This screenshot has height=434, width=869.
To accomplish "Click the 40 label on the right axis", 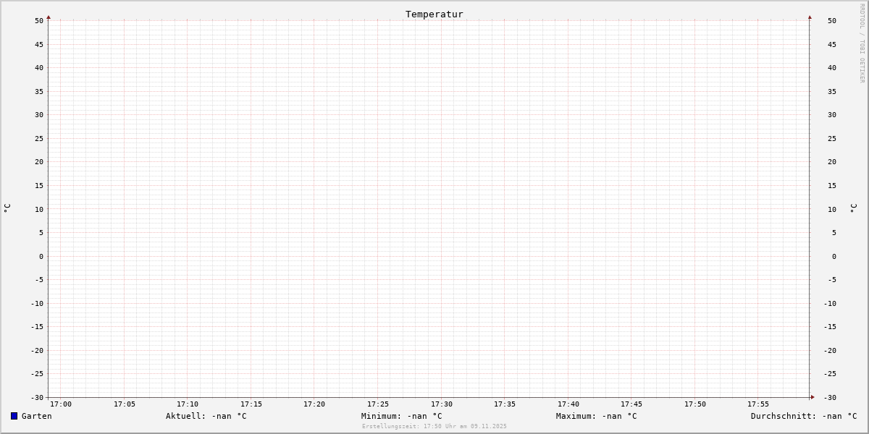I will 832,68.
